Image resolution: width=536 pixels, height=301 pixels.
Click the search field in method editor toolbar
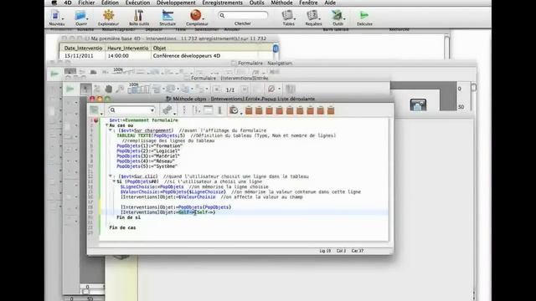click(132, 110)
